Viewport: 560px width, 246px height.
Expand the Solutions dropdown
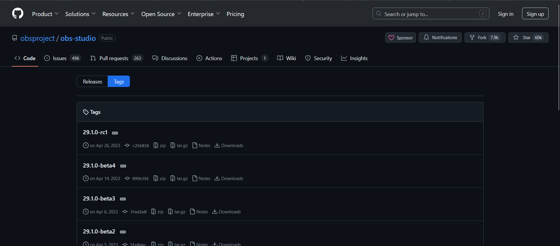[80, 14]
